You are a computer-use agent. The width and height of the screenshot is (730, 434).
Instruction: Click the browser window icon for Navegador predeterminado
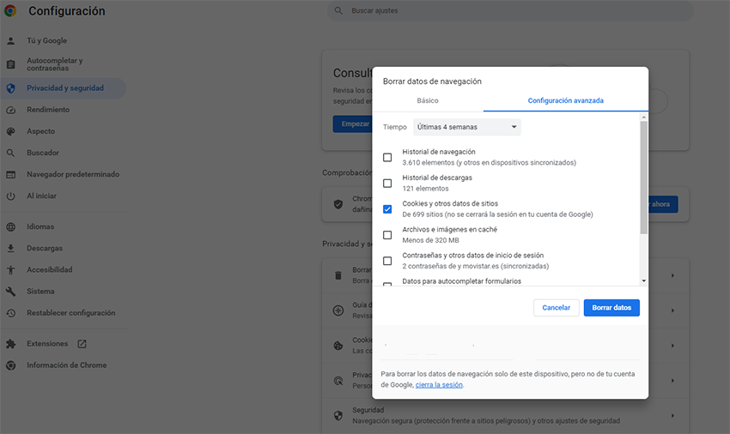coord(10,174)
